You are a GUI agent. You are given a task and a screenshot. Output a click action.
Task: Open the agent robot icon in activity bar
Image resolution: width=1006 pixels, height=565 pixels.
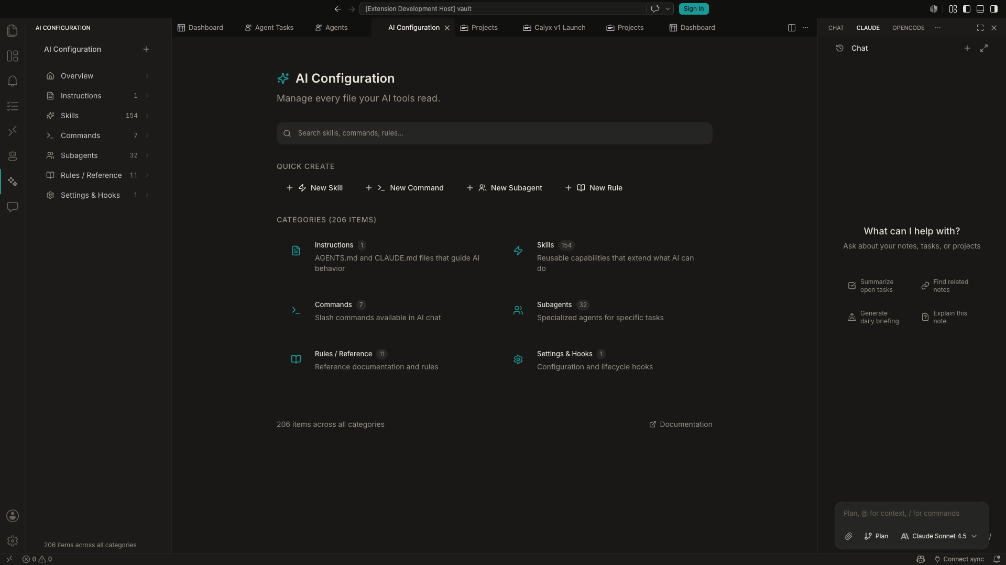(13, 156)
